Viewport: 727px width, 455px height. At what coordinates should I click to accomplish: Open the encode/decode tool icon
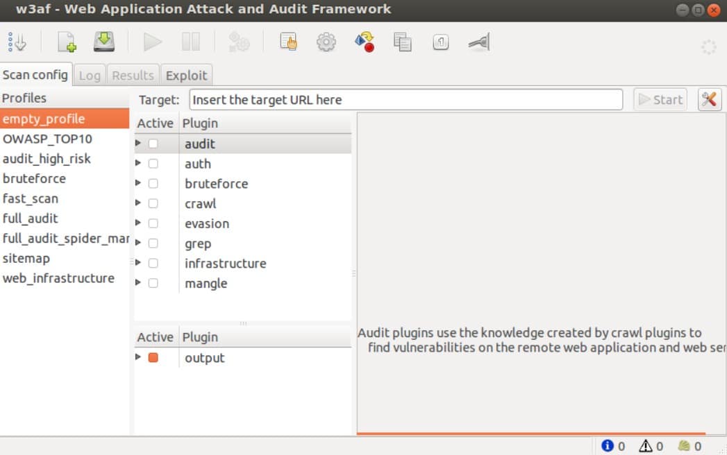(365, 42)
